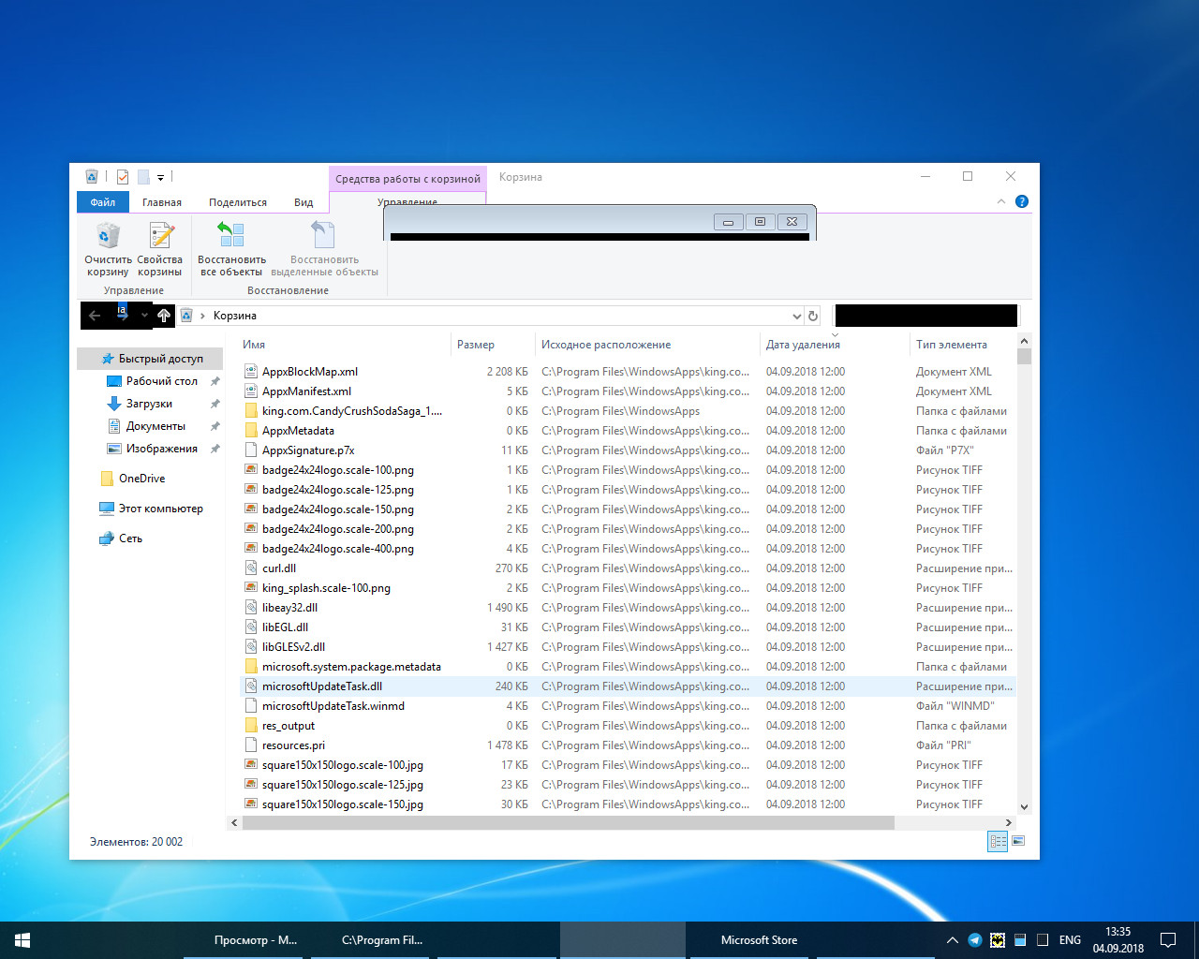Select the badge24x24logo.scale-400.png file name
The image size is (1199, 959).
pos(338,549)
